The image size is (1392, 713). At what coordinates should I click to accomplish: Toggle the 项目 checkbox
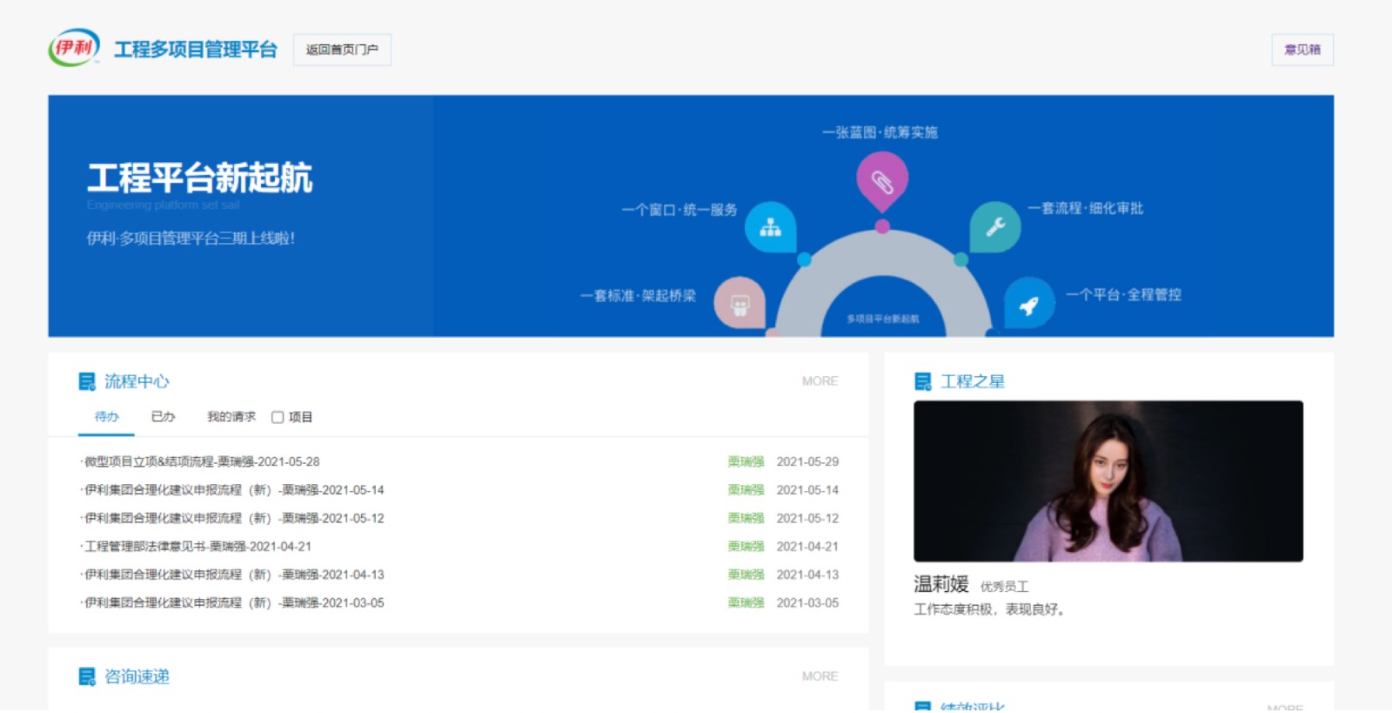278,417
